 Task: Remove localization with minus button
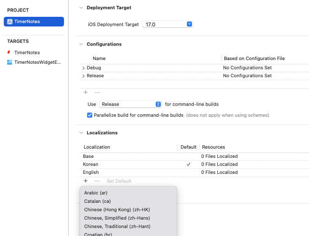pos(97,181)
